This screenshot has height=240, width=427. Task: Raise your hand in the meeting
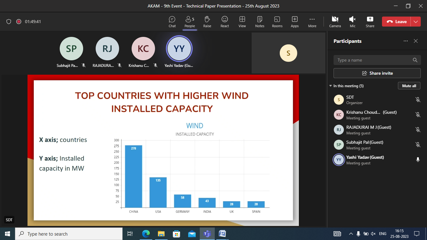point(207,22)
